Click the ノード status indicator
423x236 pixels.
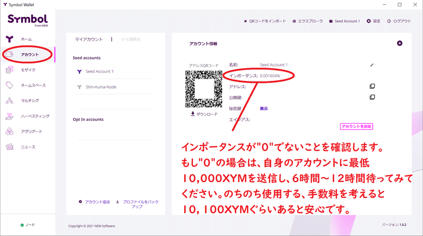click(x=28, y=225)
